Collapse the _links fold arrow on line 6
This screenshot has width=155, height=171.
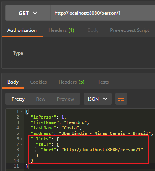(21, 139)
